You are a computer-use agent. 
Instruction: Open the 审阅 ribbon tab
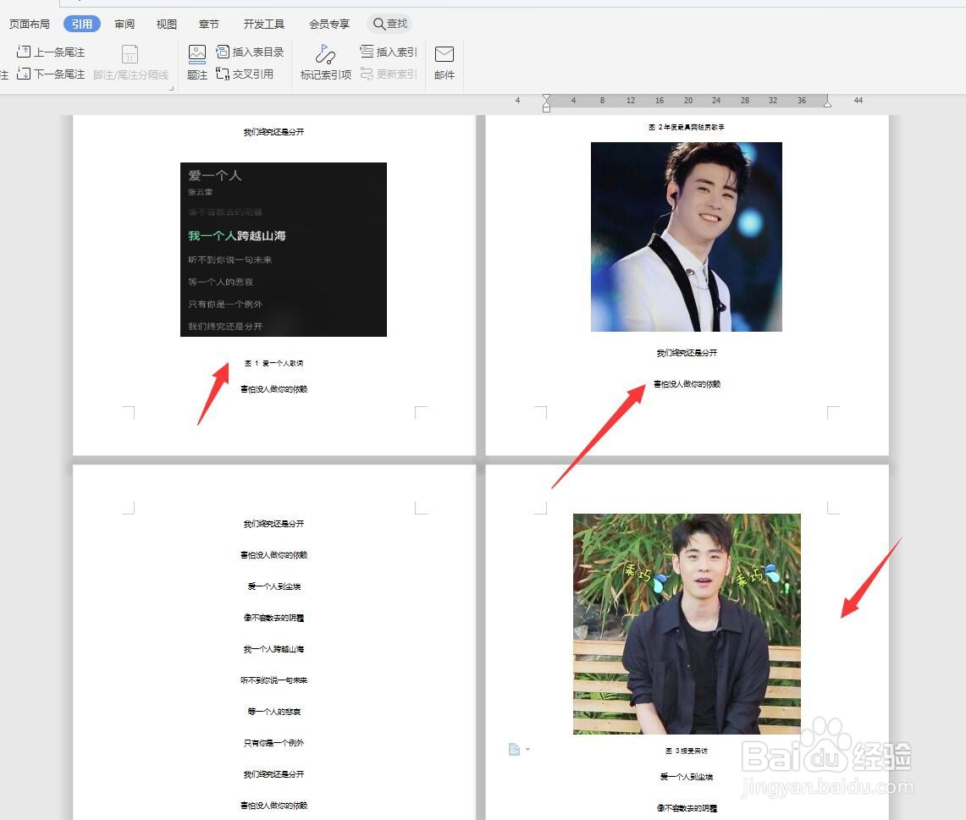[x=124, y=24]
